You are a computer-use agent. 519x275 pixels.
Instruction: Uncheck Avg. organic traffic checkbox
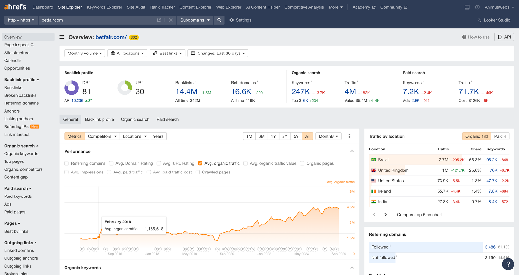[x=200, y=163]
